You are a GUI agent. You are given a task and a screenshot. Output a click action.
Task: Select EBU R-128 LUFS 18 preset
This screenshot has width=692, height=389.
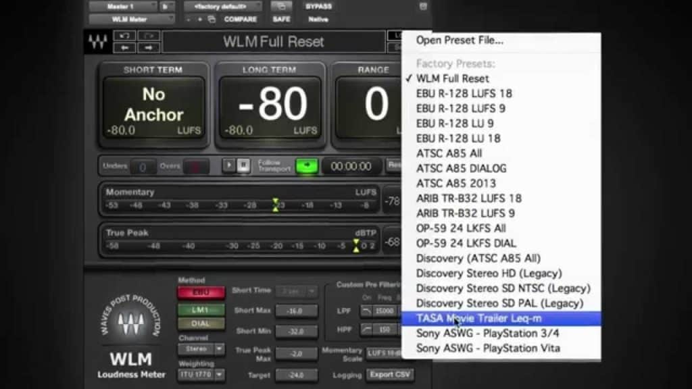(x=501, y=93)
